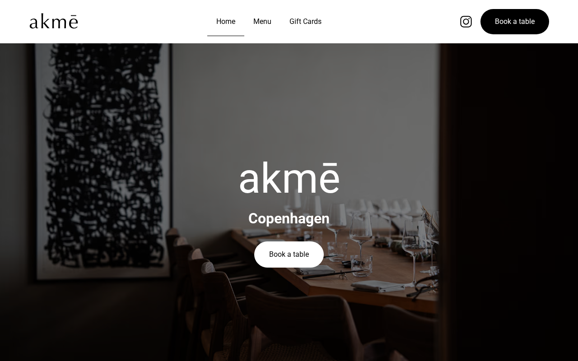Screen dimensions: 578x361
Task: Open the Instagram icon link
Action: (466, 22)
